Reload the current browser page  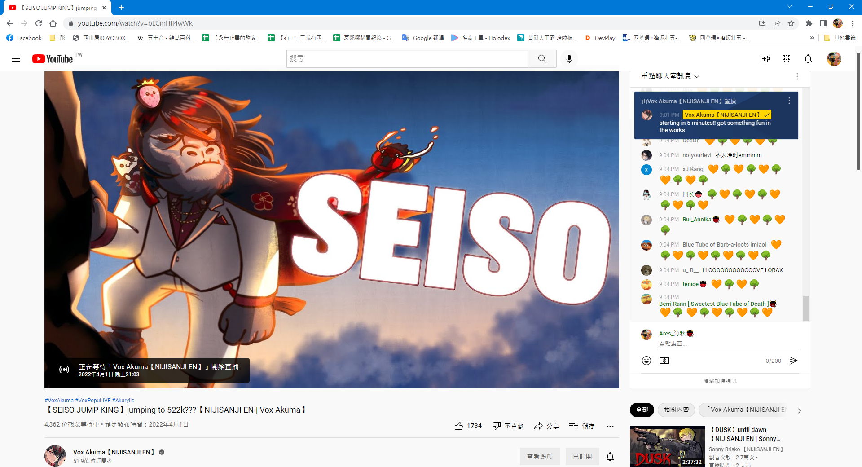pyautogui.click(x=39, y=23)
